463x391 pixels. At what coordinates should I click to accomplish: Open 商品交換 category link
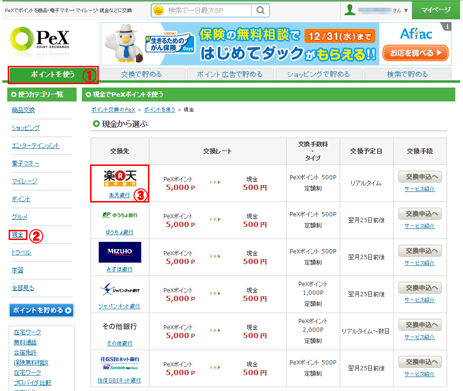pyautogui.click(x=23, y=110)
